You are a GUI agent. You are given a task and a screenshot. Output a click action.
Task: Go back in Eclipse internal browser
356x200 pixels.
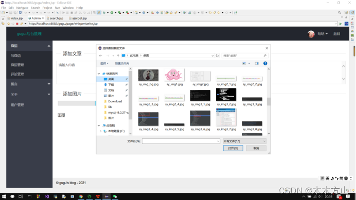click(9, 24)
